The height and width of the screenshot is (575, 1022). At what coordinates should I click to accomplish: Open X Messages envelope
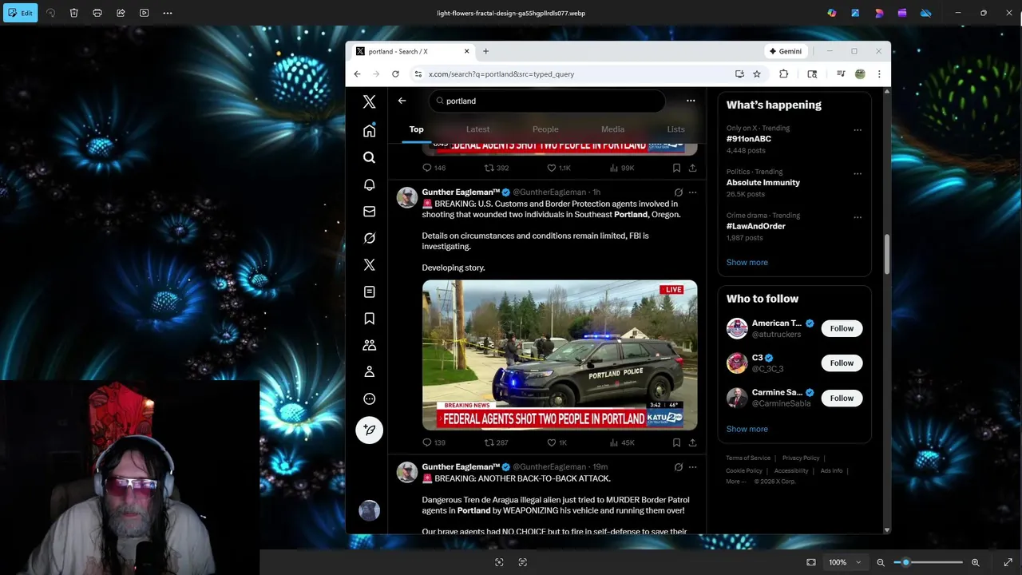click(x=369, y=212)
